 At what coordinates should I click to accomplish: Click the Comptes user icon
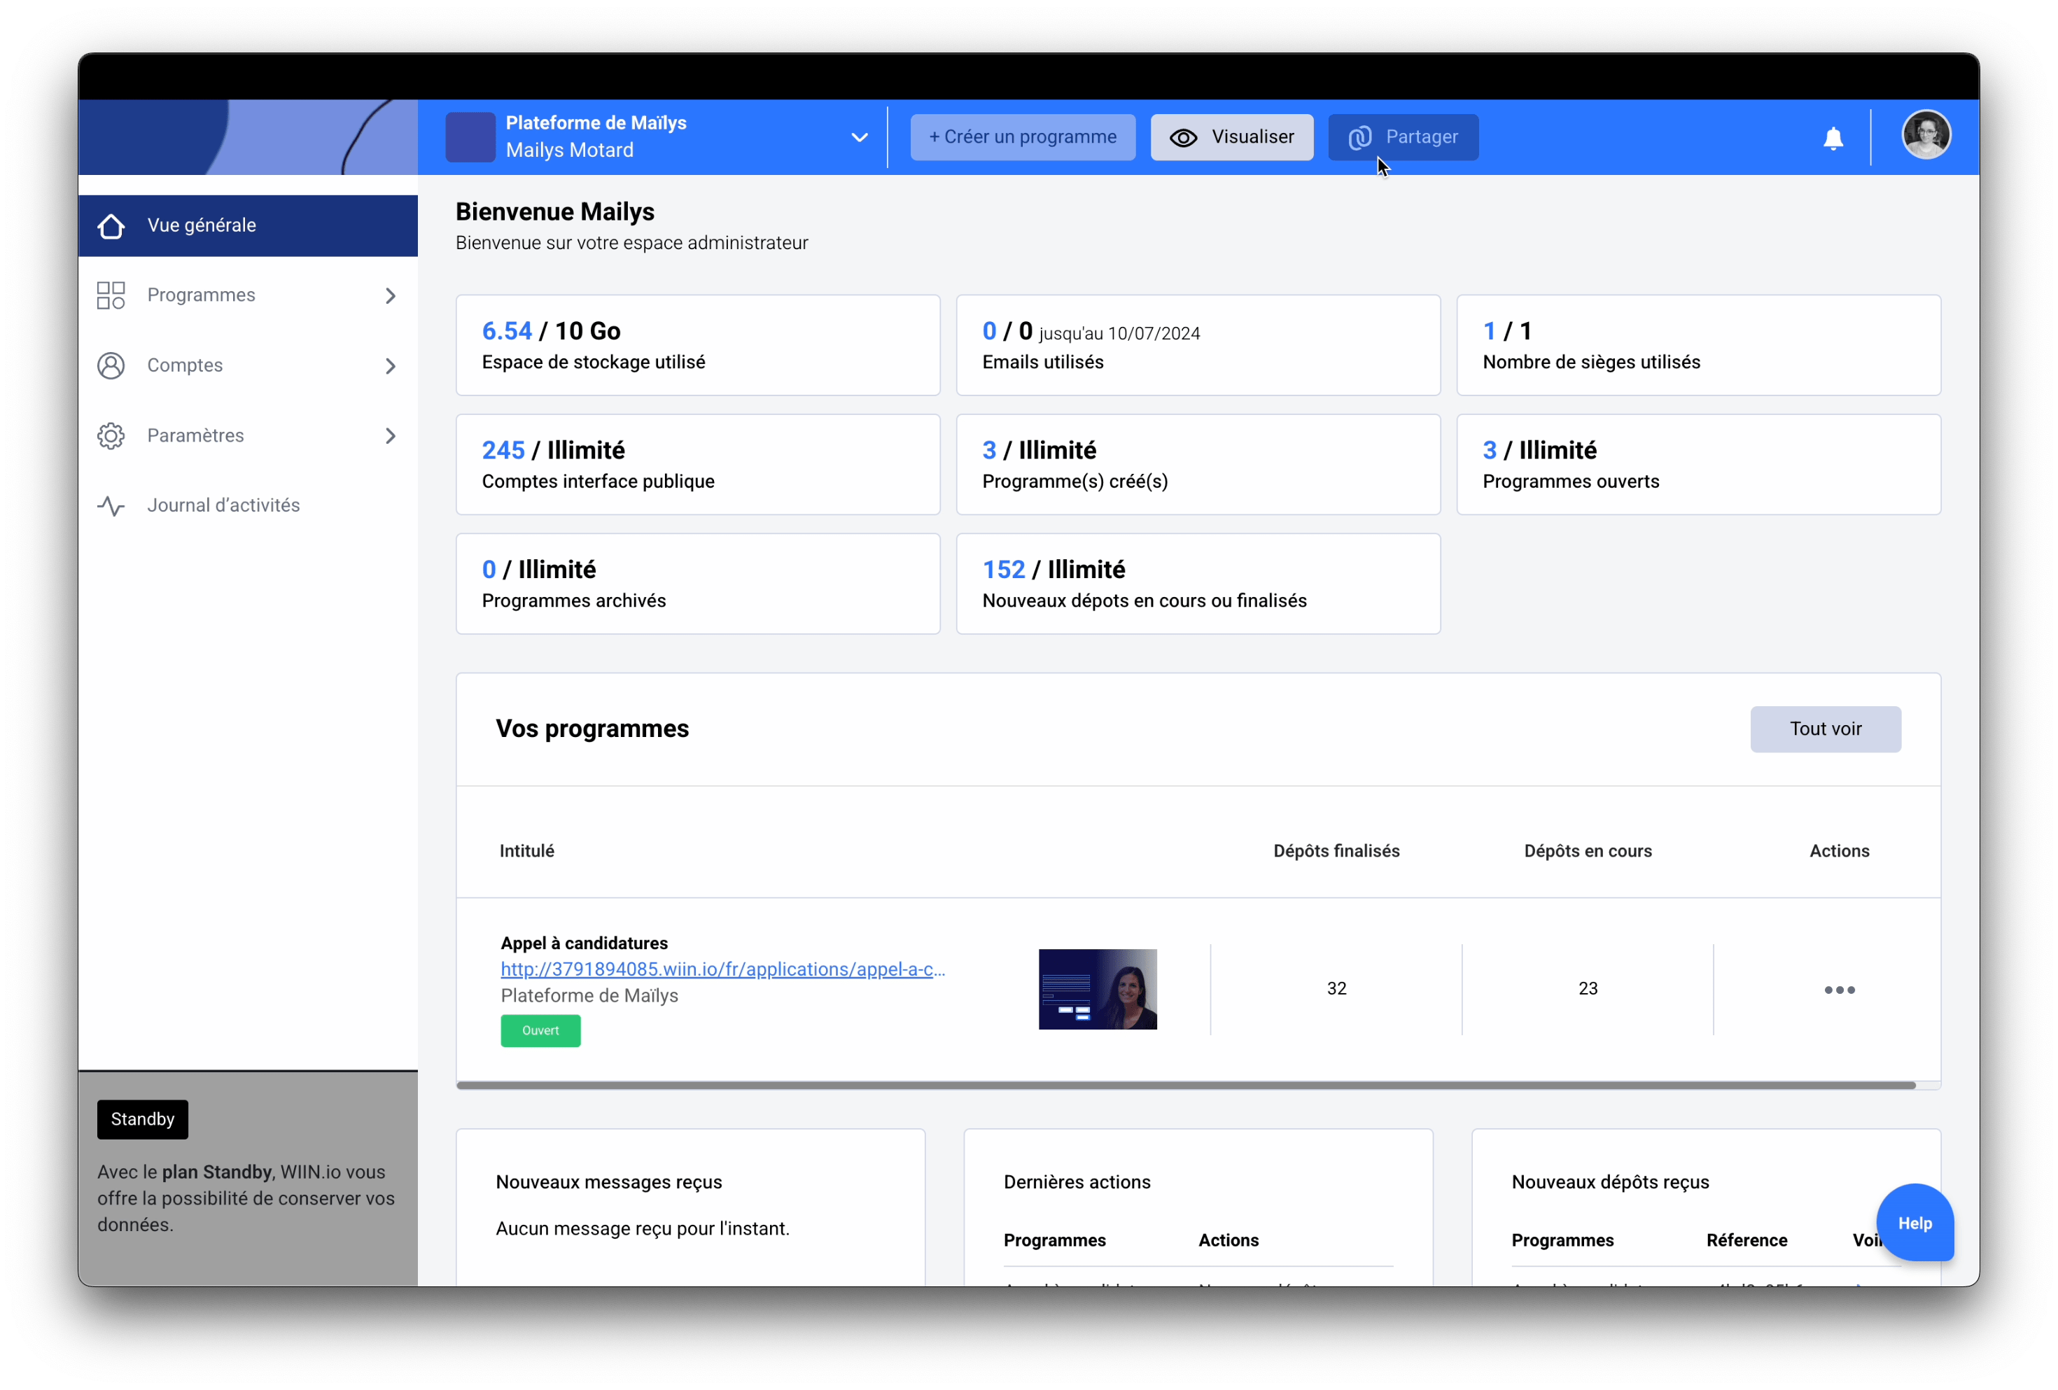tap(111, 365)
